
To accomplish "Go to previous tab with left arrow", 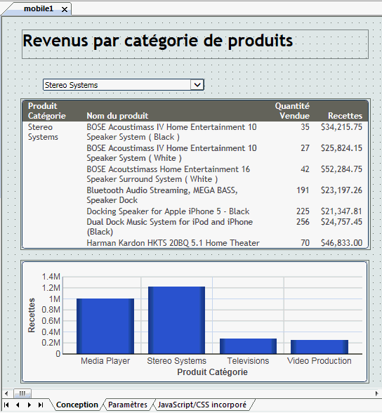I will pos(18,405).
